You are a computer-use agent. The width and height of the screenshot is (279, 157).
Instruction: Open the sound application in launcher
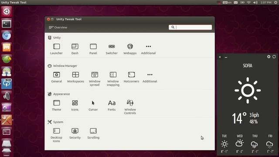(7, 96)
